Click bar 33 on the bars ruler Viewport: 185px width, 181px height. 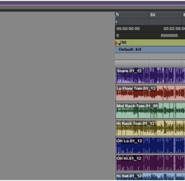click(152, 15)
